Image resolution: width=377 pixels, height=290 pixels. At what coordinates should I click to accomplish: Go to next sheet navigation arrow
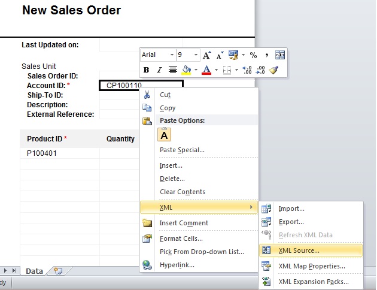pos(5,270)
